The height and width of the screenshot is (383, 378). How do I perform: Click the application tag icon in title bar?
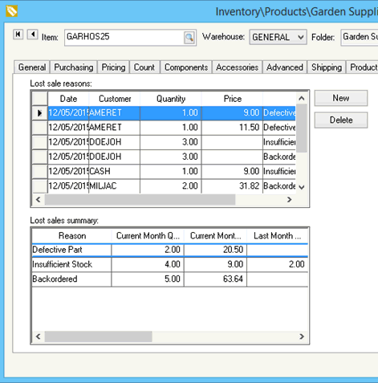coord(11,11)
